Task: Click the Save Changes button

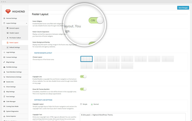Action: [x=183, y=8]
